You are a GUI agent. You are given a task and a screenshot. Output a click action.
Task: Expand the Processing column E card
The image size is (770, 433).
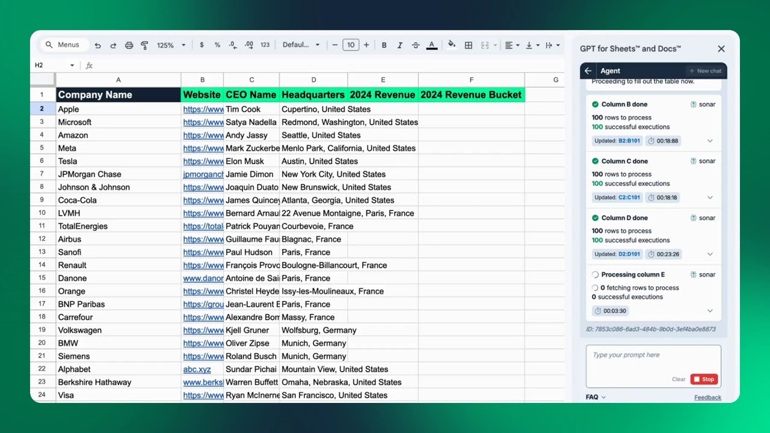pos(710,311)
